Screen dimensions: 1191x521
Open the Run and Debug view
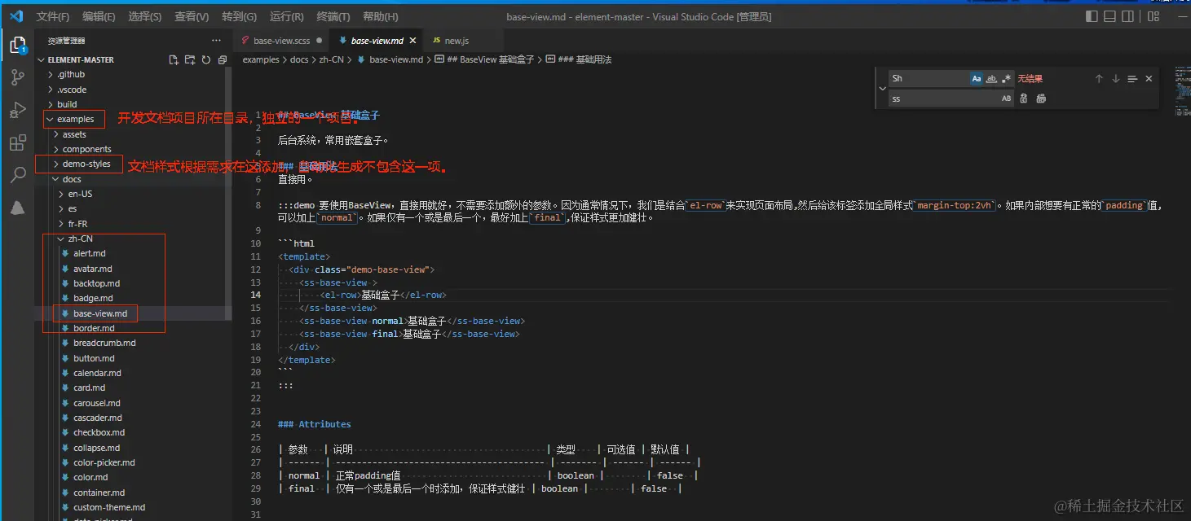17,110
